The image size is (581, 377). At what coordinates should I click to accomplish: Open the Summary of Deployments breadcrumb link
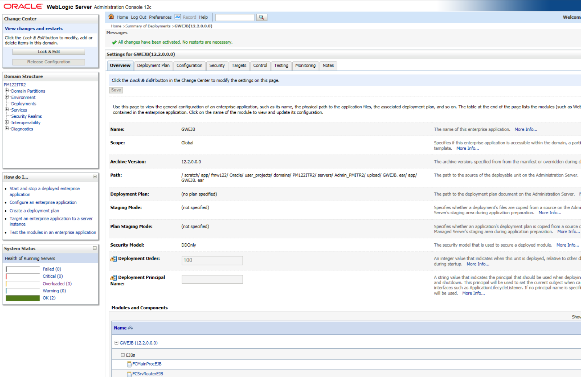(147, 26)
